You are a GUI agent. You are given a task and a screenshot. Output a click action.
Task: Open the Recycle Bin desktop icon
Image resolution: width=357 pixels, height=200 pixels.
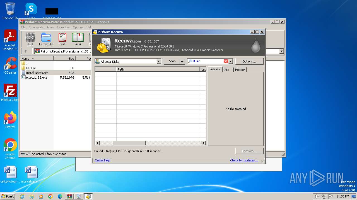(x=10, y=11)
